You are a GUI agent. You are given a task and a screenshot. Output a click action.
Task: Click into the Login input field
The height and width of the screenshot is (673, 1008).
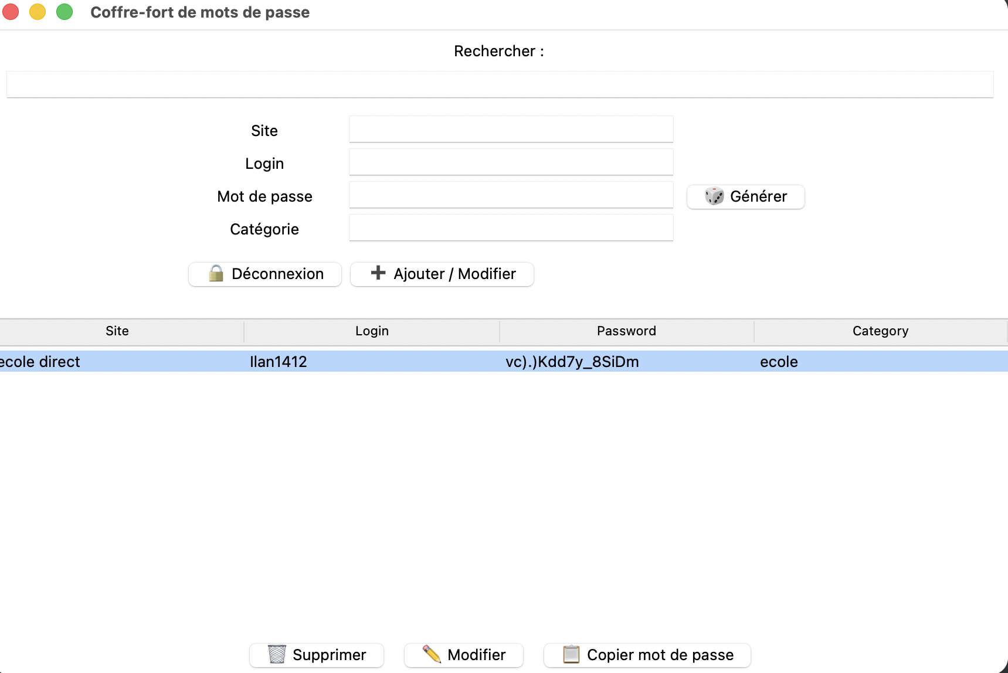[511, 162]
